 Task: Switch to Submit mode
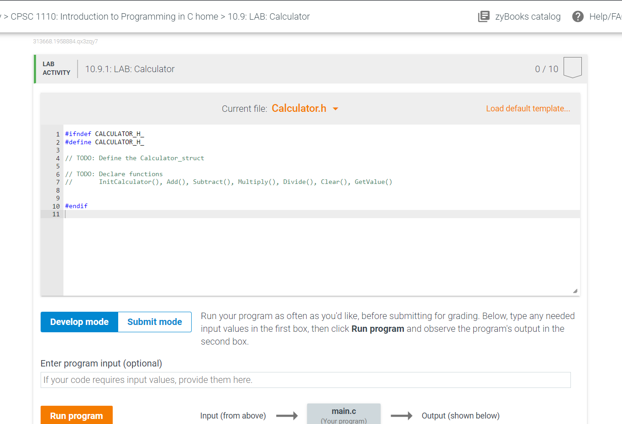pyautogui.click(x=154, y=322)
